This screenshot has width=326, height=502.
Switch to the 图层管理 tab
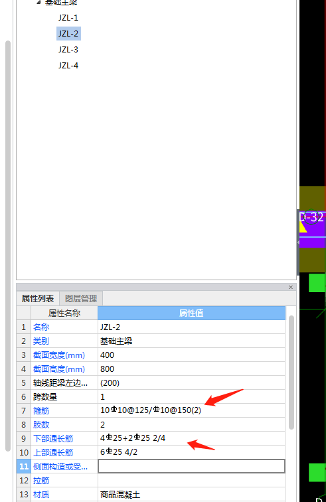tap(81, 299)
